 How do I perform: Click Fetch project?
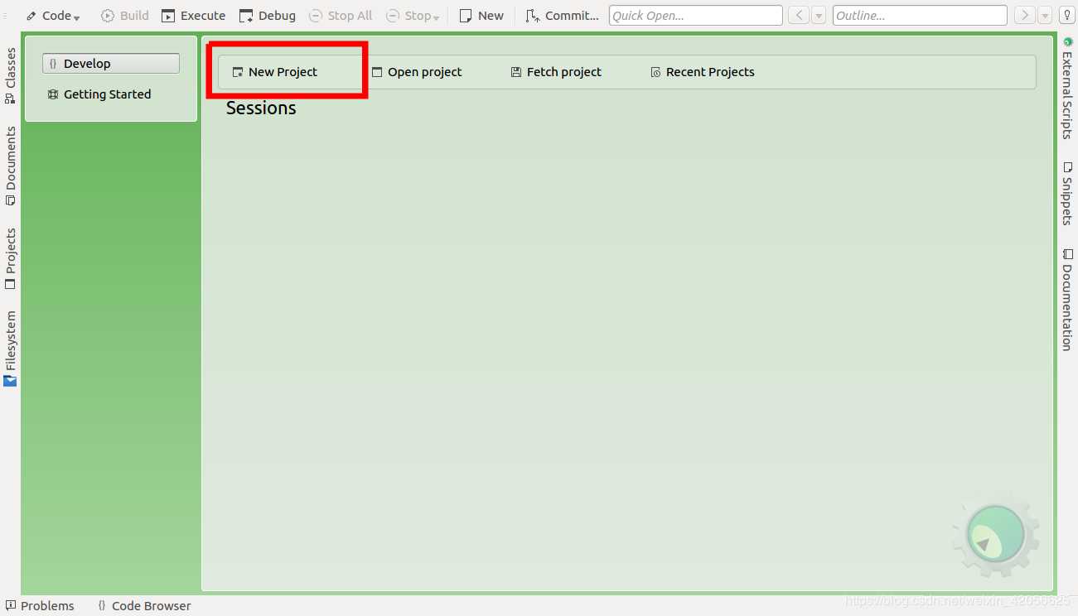pos(556,72)
